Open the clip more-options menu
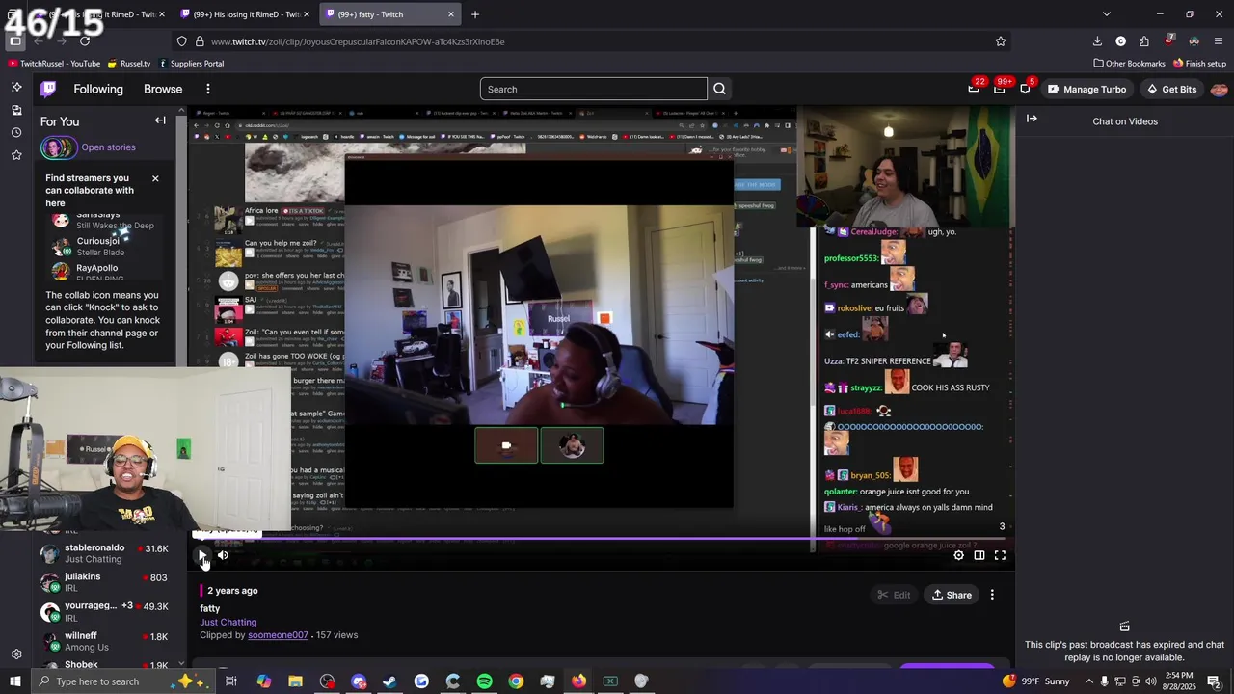Image resolution: width=1234 pixels, height=694 pixels. pyautogui.click(x=992, y=595)
